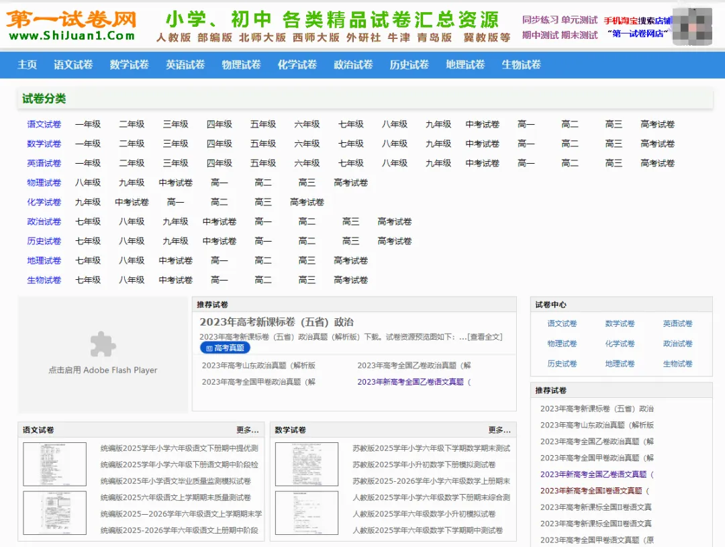
Task: Open second 语文试卷 preview thumbnail
Action: click(54, 513)
